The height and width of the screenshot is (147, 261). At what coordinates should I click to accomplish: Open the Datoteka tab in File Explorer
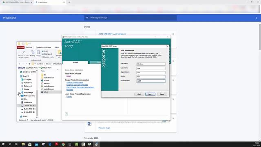(x=21, y=47)
